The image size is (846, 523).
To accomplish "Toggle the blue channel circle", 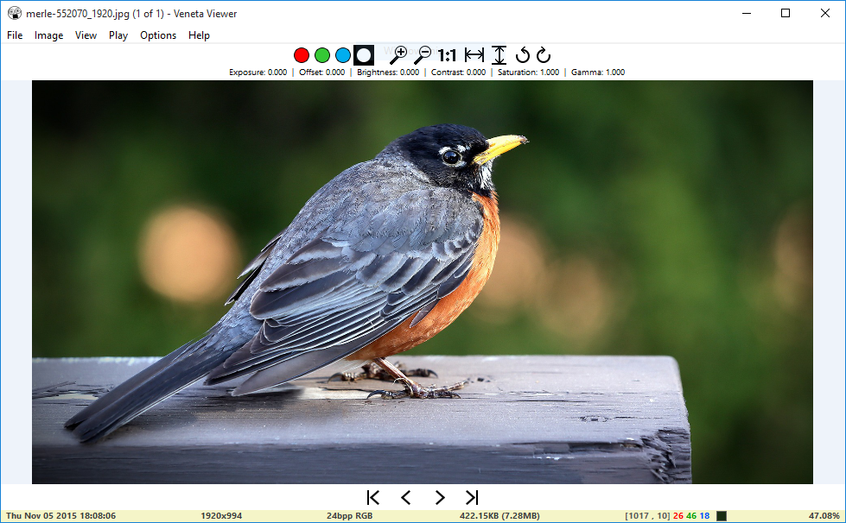I will [342, 55].
